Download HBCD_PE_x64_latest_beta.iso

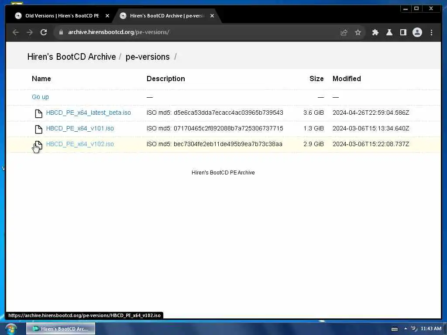coord(88,113)
